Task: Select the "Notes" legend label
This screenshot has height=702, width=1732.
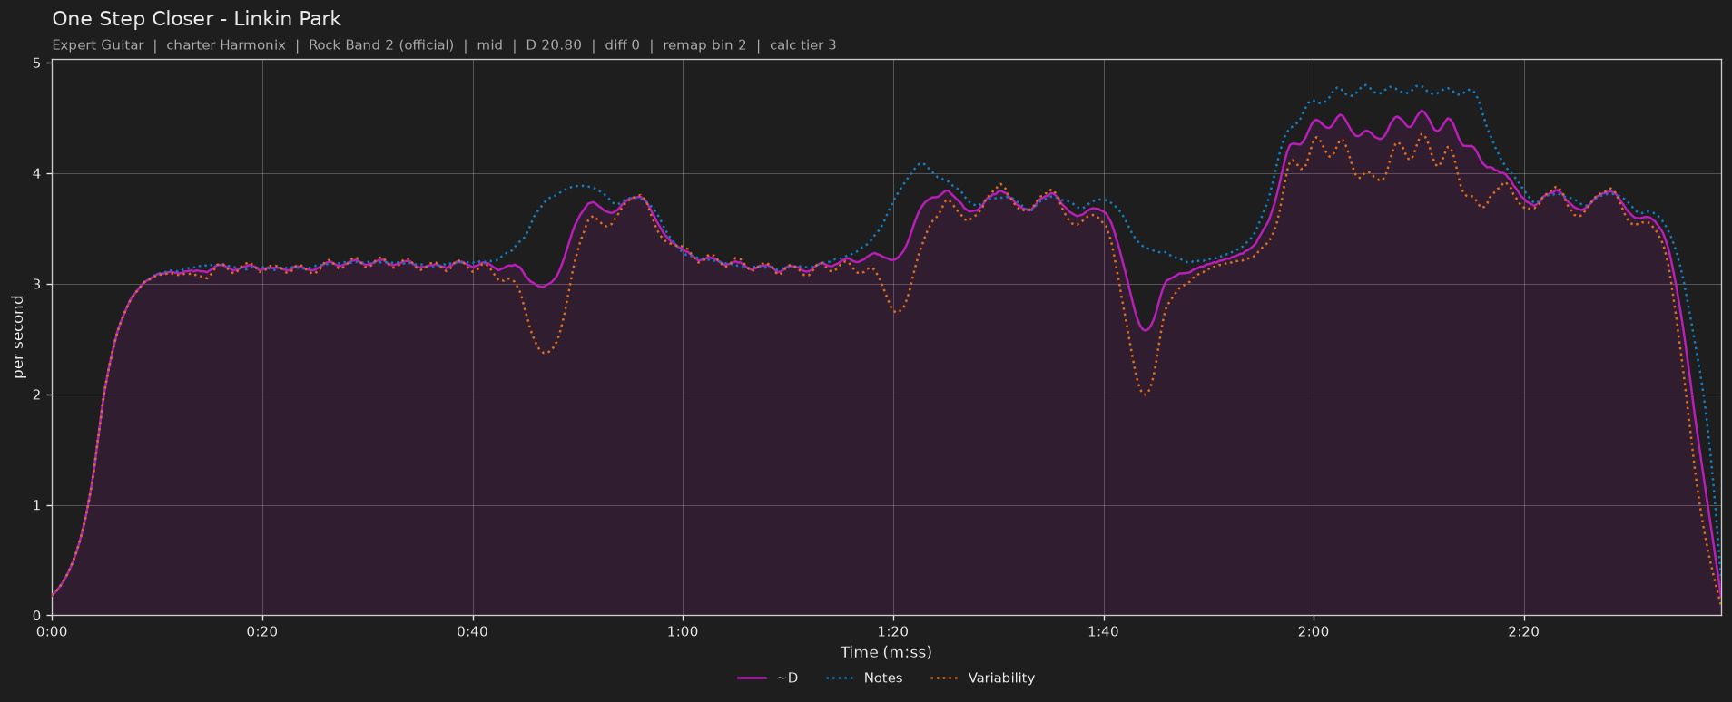Action: point(883,678)
